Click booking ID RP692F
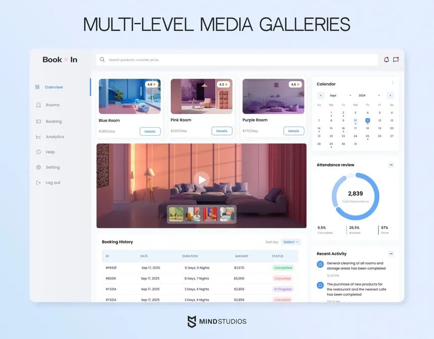Viewport: 434px width, 339px height. [x=111, y=268]
